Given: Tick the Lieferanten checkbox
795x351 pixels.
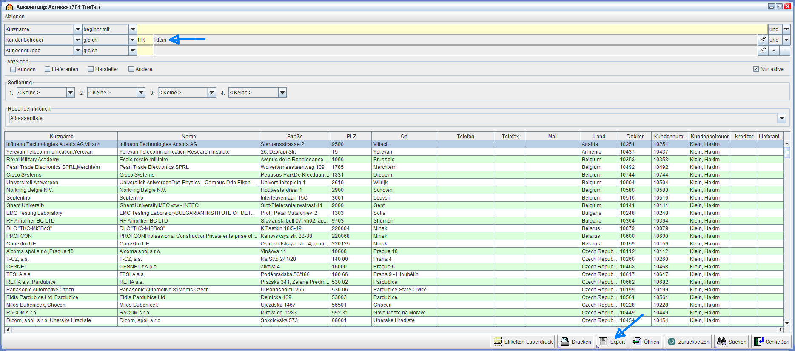Looking at the screenshot, I should pos(48,69).
